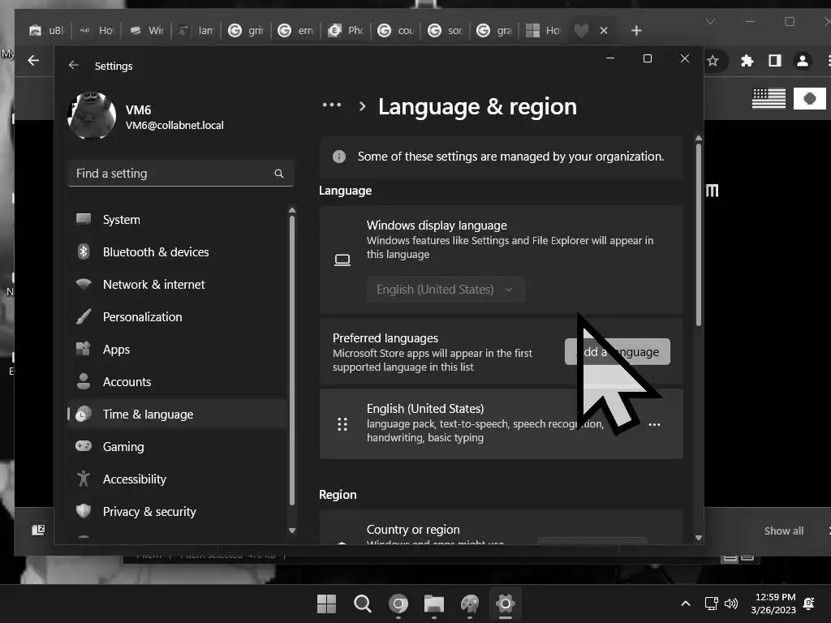The height and width of the screenshot is (623, 831).
Task: Click the Privacy shield icon
Action: pos(84,511)
